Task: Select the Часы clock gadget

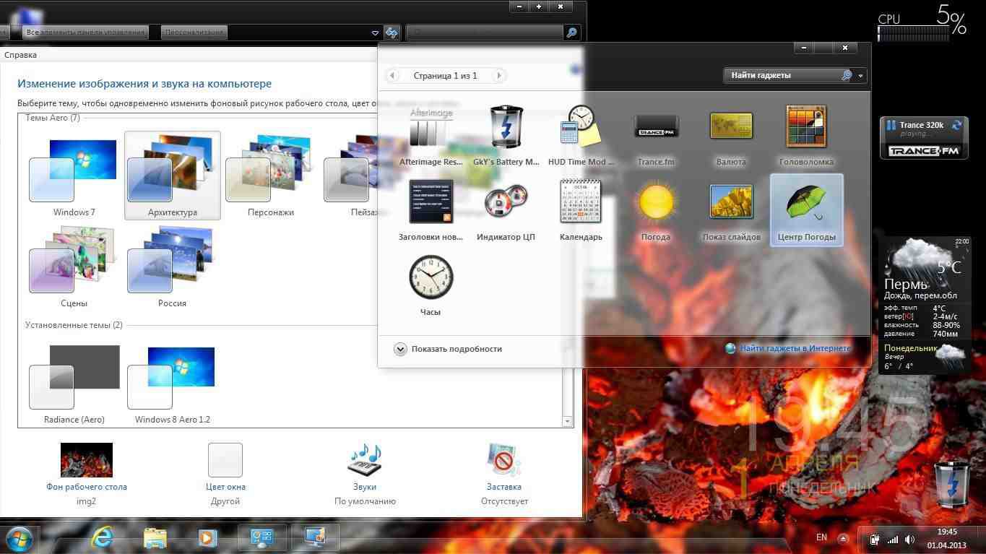Action: pos(431,277)
